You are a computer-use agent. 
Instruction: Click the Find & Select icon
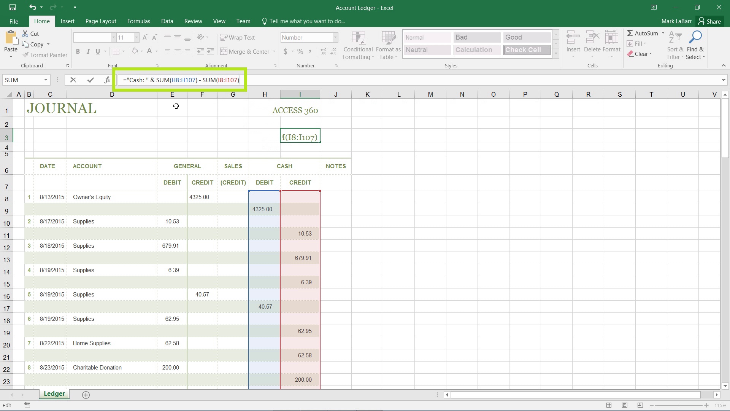(x=697, y=44)
